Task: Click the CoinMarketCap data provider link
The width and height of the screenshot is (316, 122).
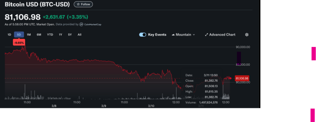Action: pos(92,24)
